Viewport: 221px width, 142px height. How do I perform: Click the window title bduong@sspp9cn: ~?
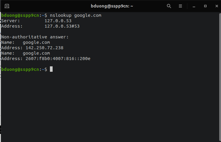click(112, 6)
